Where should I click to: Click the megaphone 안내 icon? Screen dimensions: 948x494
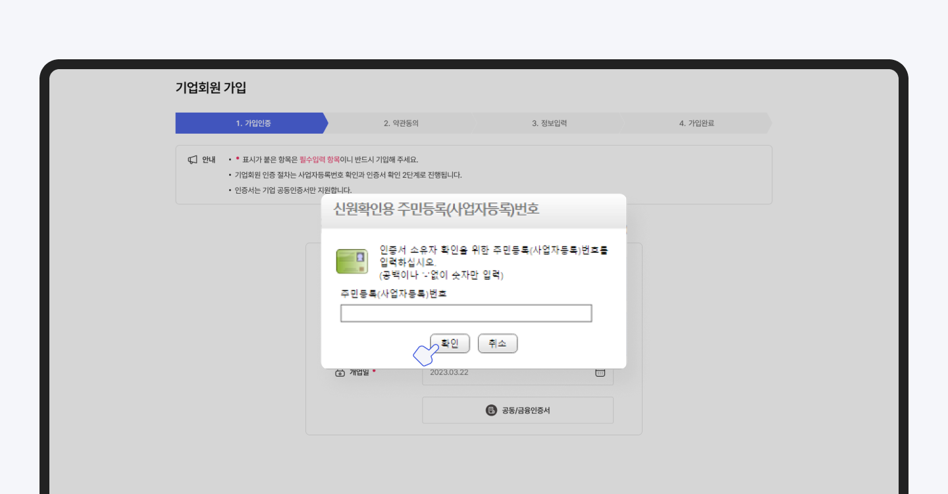pyautogui.click(x=193, y=159)
